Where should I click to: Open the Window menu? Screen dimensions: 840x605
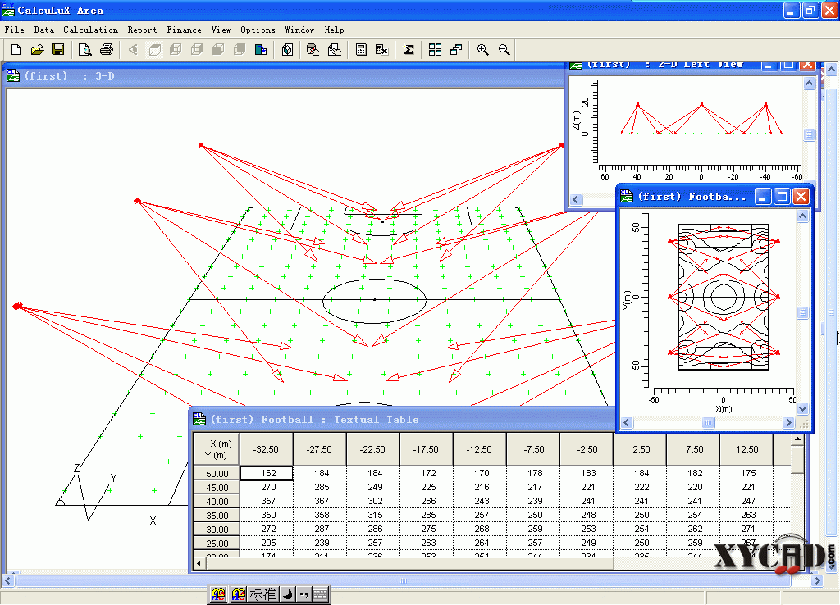click(x=299, y=30)
